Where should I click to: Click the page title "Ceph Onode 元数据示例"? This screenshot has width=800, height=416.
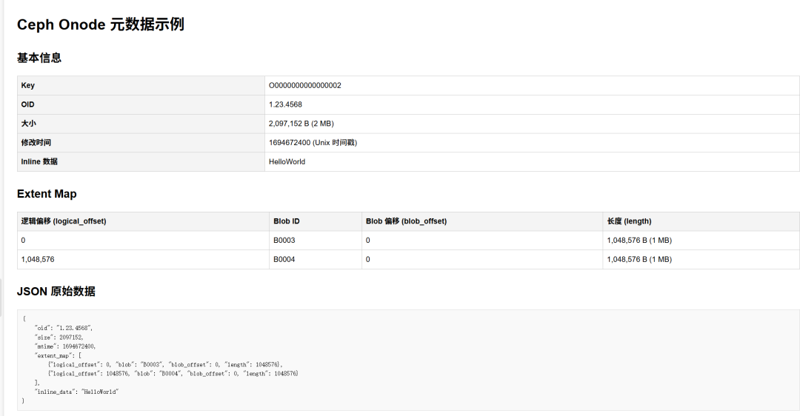tap(101, 24)
